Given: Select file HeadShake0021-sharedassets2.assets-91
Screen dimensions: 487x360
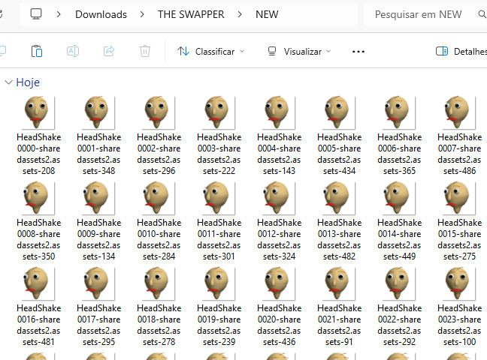Looking at the screenshot, I should [339, 306].
